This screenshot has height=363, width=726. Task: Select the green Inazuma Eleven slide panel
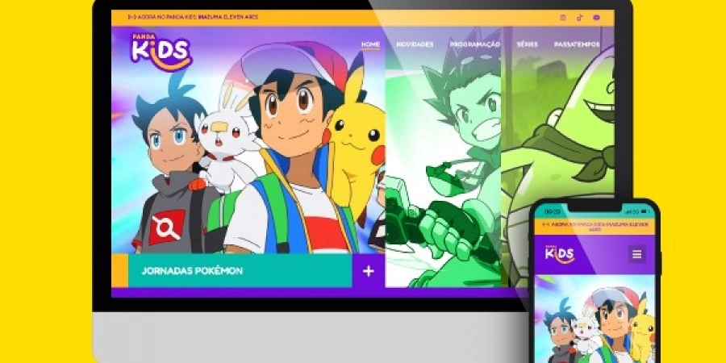pyautogui.click(x=443, y=157)
